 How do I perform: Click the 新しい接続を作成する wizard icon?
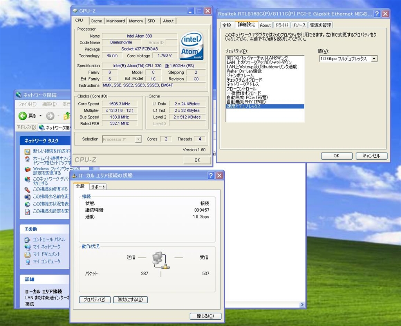pos(27,151)
